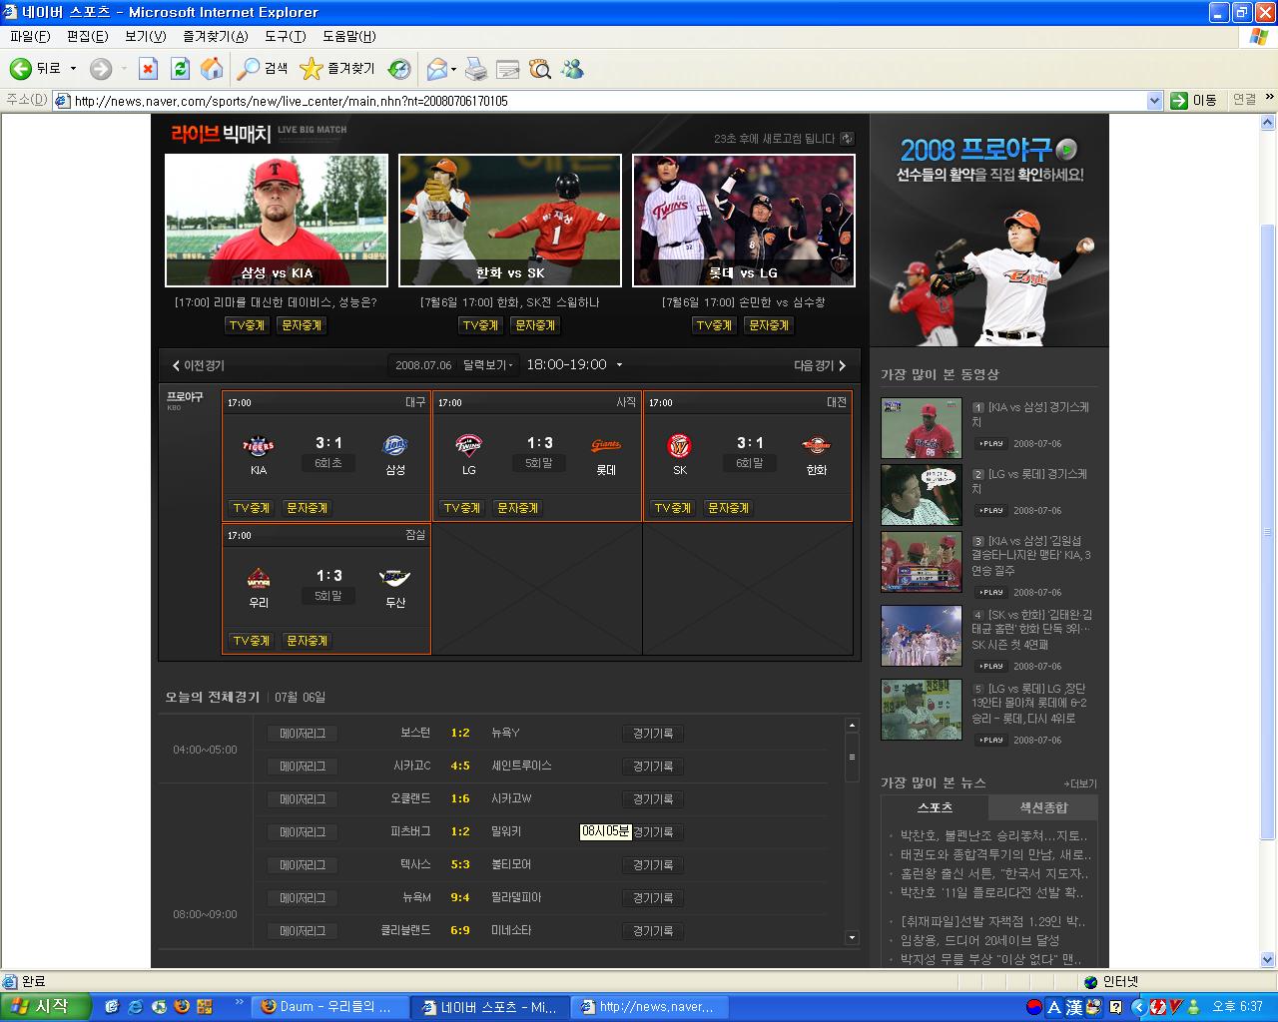1278x1022 pixels.
Task: Click TV중계 under 삼성 vs KIA big match
Action: point(247,325)
